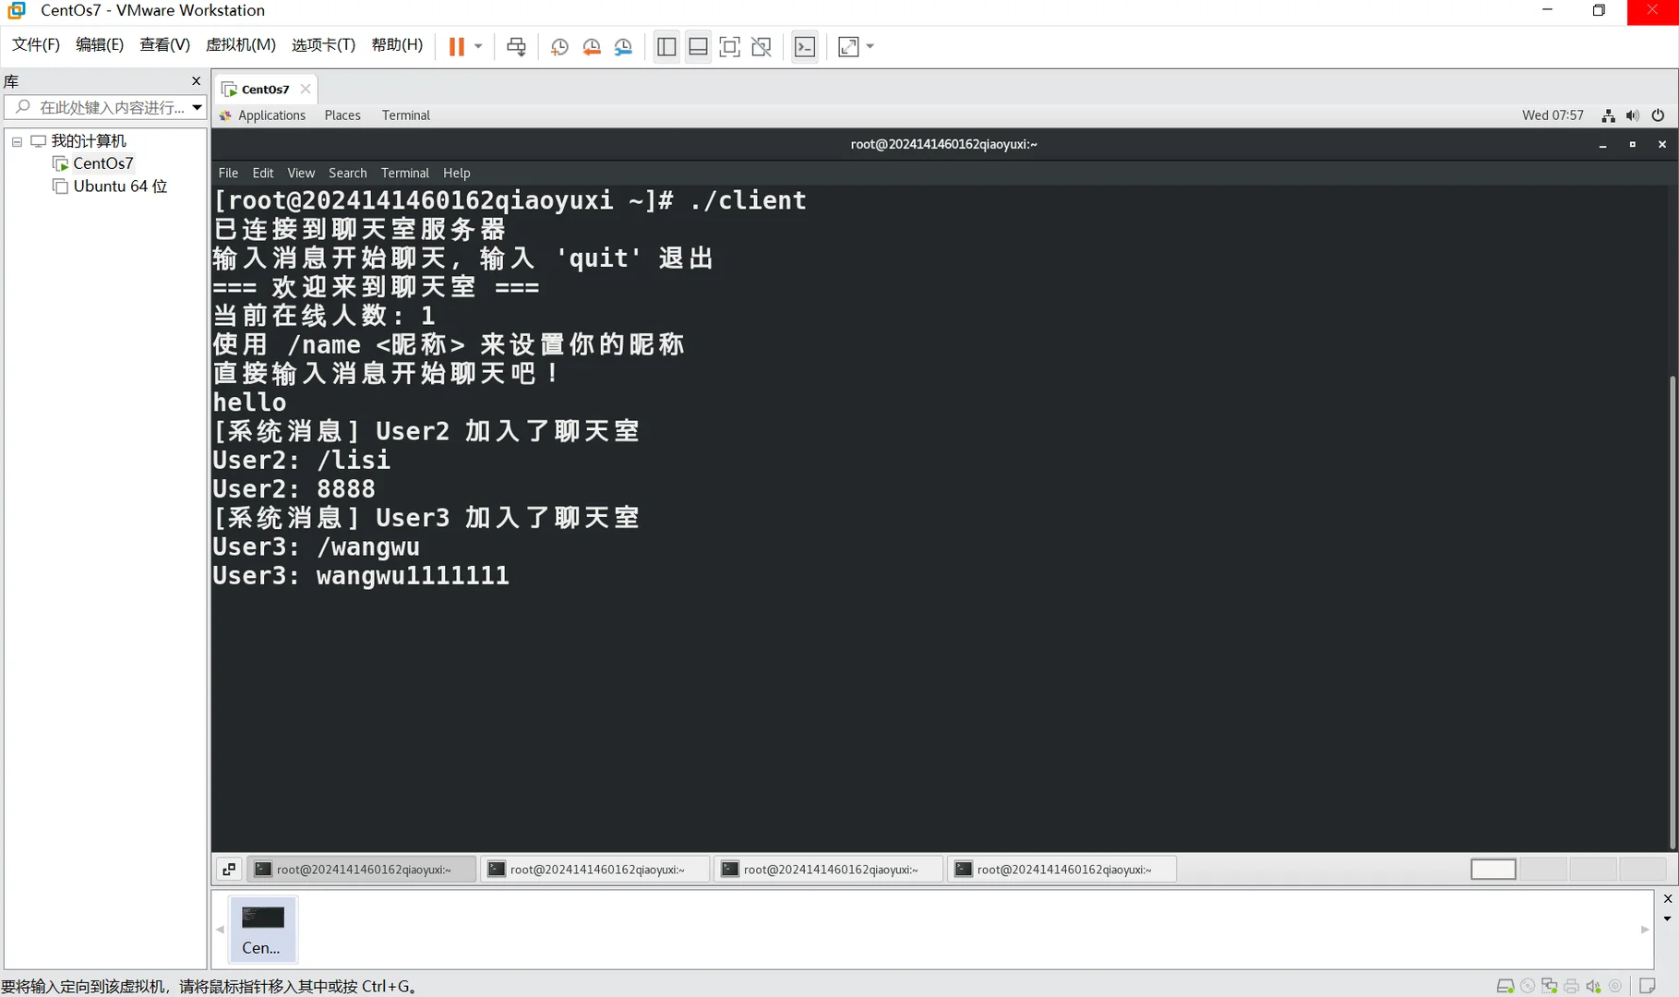Viewport: 1679px width, 997px height.
Task: Open the terminal Edit menu
Action: [263, 174]
